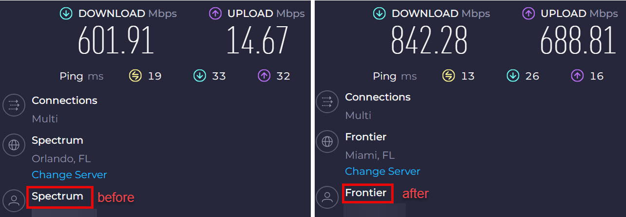This screenshot has height=217, width=626.
Task: Click the upload arrow icon in Frontier test
Action: click(528, 14)
